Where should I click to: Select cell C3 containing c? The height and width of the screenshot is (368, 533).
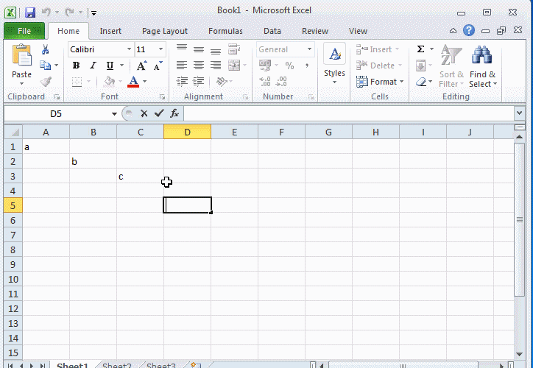(140, 176)
